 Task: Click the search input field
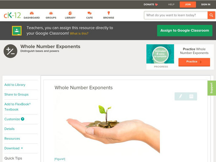click(176, 15)
